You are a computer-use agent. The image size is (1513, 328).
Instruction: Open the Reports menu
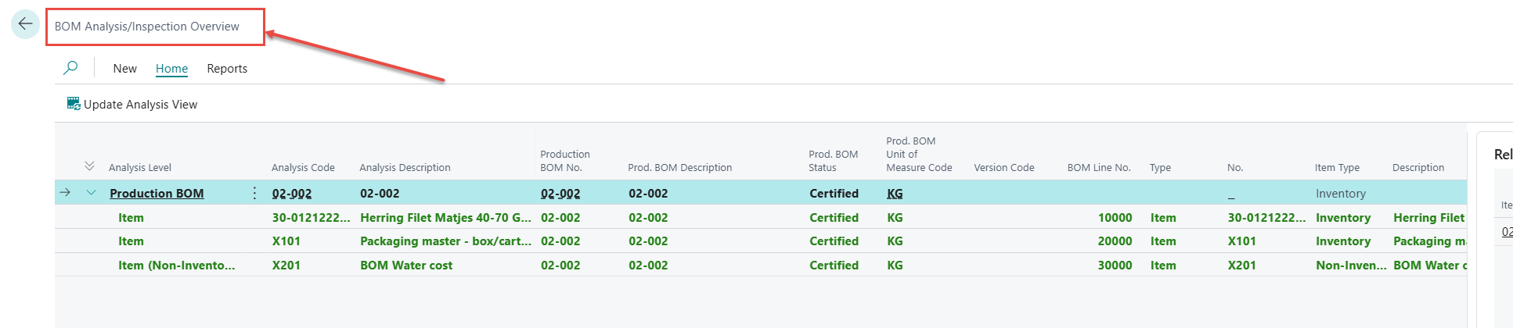[227, 69]
